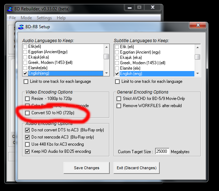Open the Settings menu in BD Rebuilder
This screenshot has height=191, width=219.
(44, 18)
